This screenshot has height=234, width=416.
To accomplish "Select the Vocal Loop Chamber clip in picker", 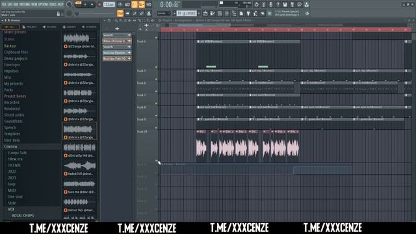I will 117,53.
